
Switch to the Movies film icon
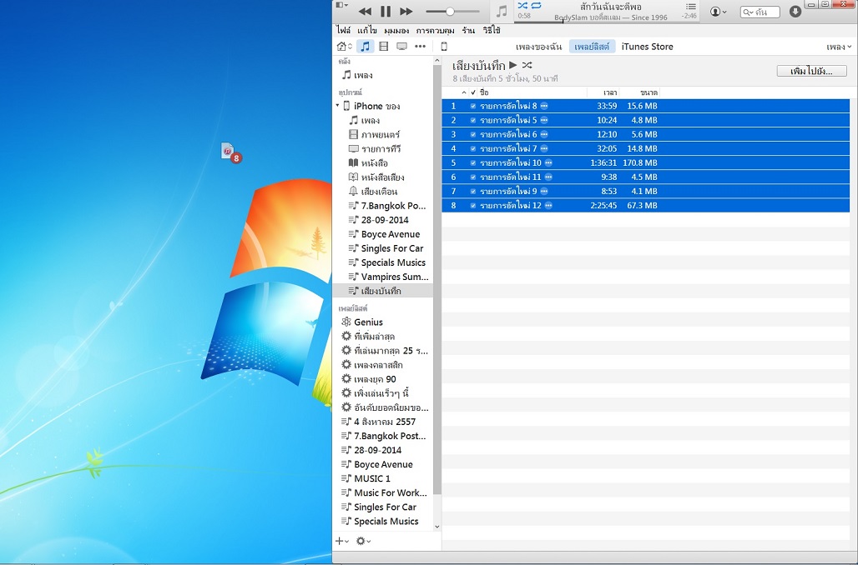tap(383, 47)
